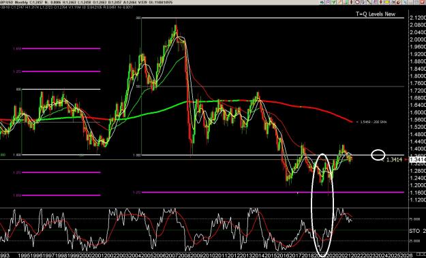Viewport: 426px width, 258px height.
Task: Click the 1.8000 price axis label
Action: [x=418, y=76]
